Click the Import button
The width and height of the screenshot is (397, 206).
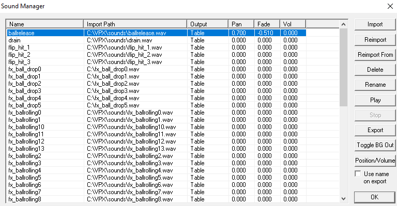[375, 24]
